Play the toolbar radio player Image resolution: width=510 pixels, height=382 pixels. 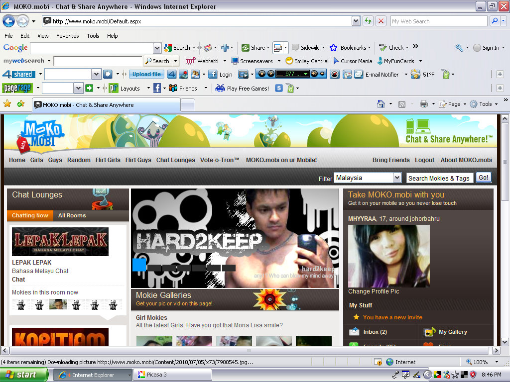(270, 74)
